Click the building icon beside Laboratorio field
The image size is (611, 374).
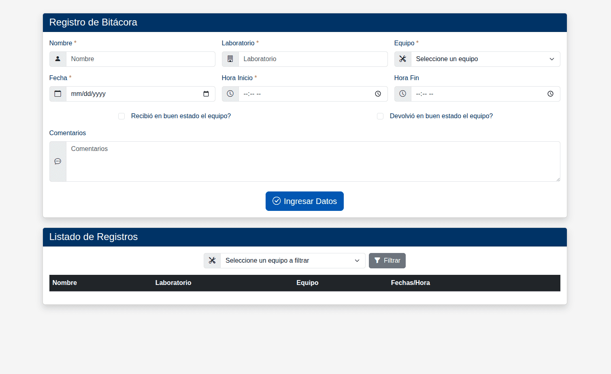pos(230,59)
